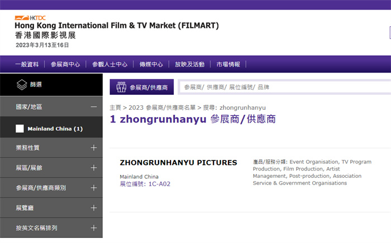Click the 香港國際影視展 Chinese title
Screen dimensions: 391x243
45,35
